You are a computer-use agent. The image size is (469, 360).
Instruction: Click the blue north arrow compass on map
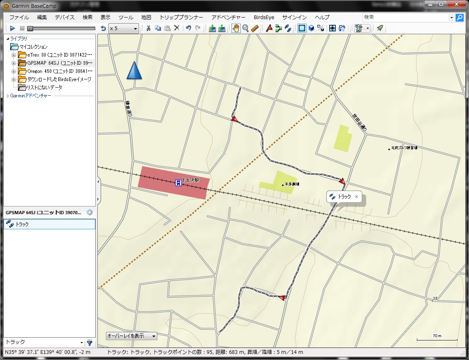click(134, 70)
